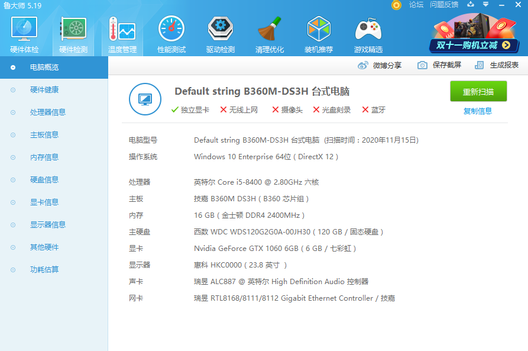This screenshot has width=528, height=351.
Task: Click the 独立显卡 check mark status
Action: pos(190,110)
